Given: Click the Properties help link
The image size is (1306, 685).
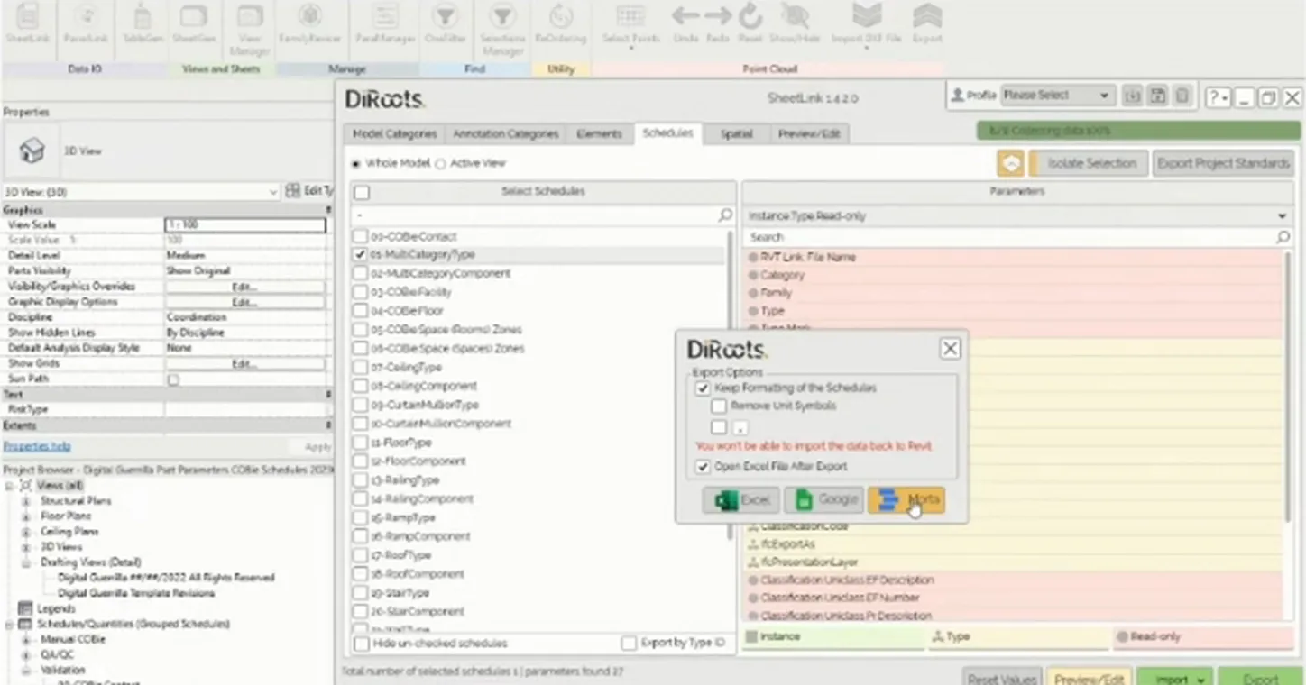Looking at the screenshot, I should (37, 446).
